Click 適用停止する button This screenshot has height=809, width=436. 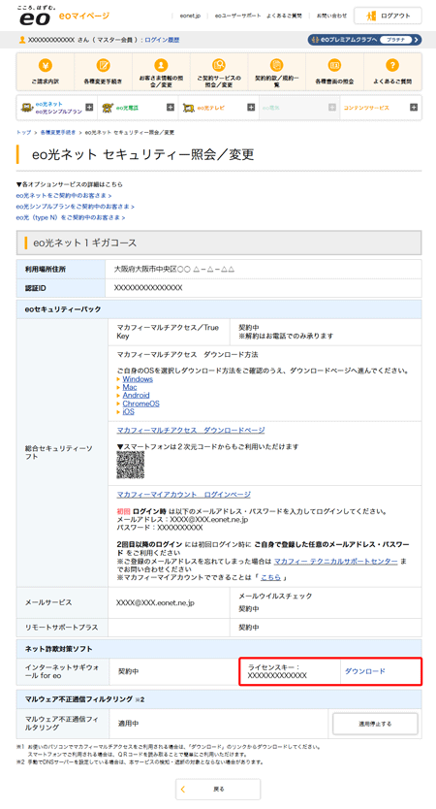coord(375,724)
